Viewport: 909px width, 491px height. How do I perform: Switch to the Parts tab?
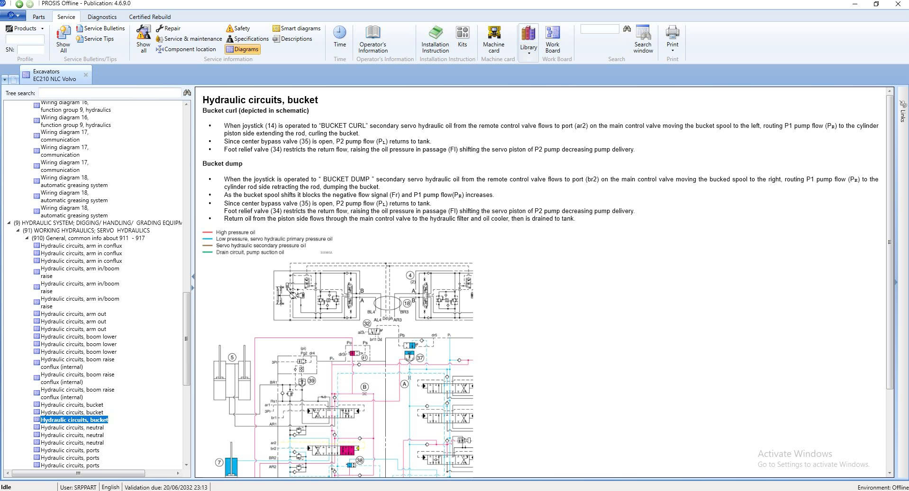(39, 17)
